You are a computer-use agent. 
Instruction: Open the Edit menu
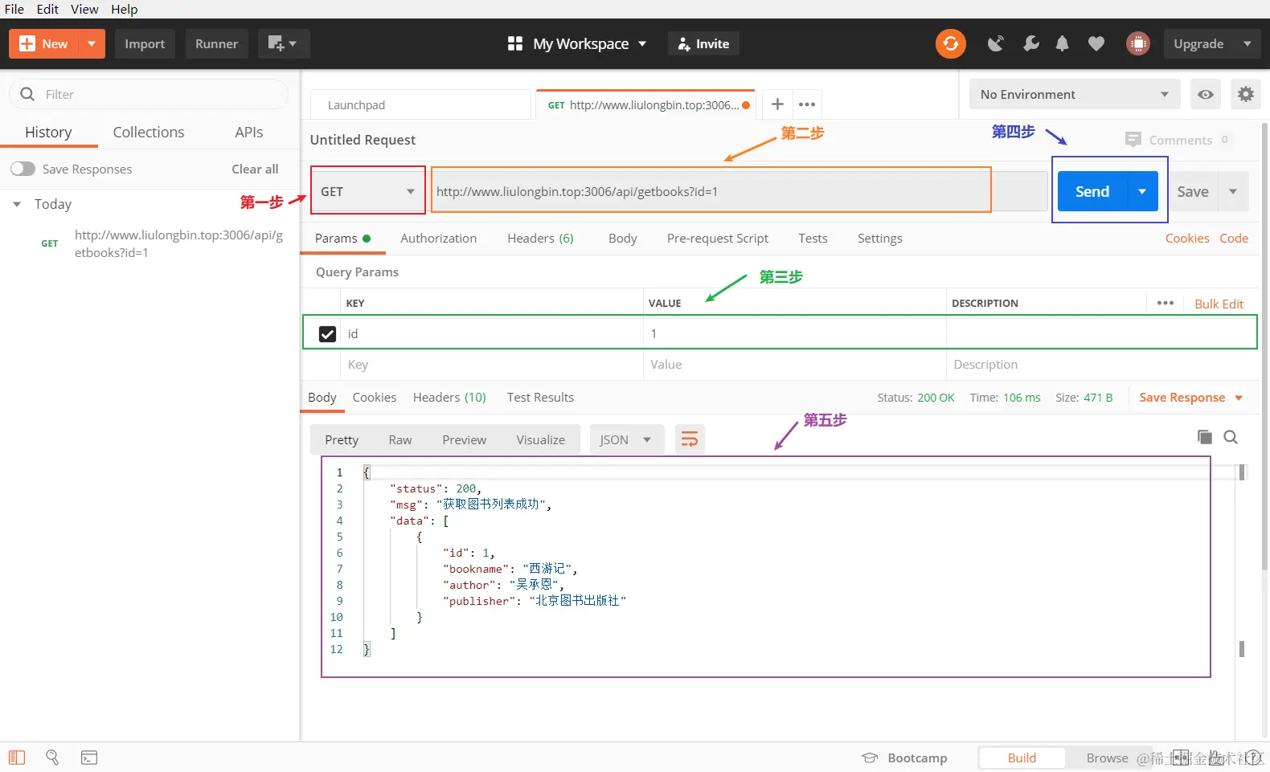(47, 9)
